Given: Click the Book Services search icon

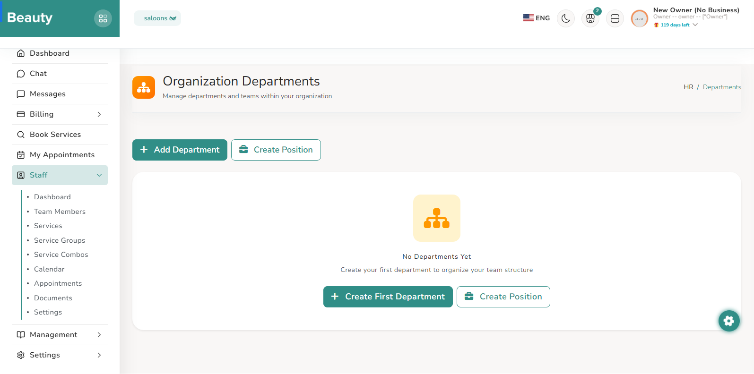Looking at the screenshot, I should point(21,135).
